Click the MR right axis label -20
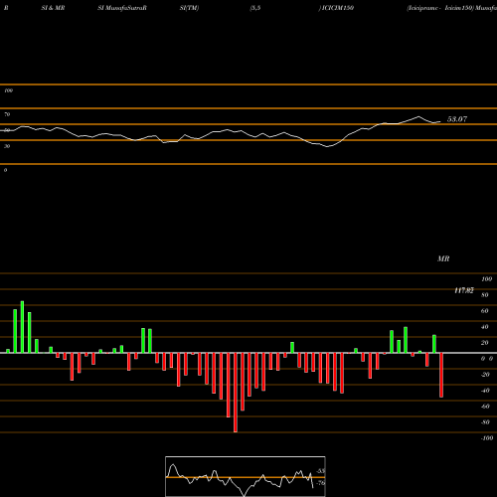Viewport: 497px width, 497px height. [485, 375]
